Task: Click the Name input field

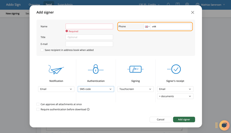Action: pos(89,26)
